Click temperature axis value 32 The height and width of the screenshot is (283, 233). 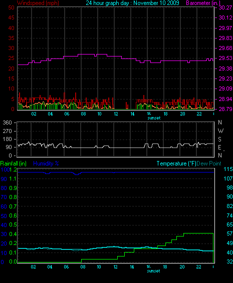pyautogui.click(x=229, y=261)
